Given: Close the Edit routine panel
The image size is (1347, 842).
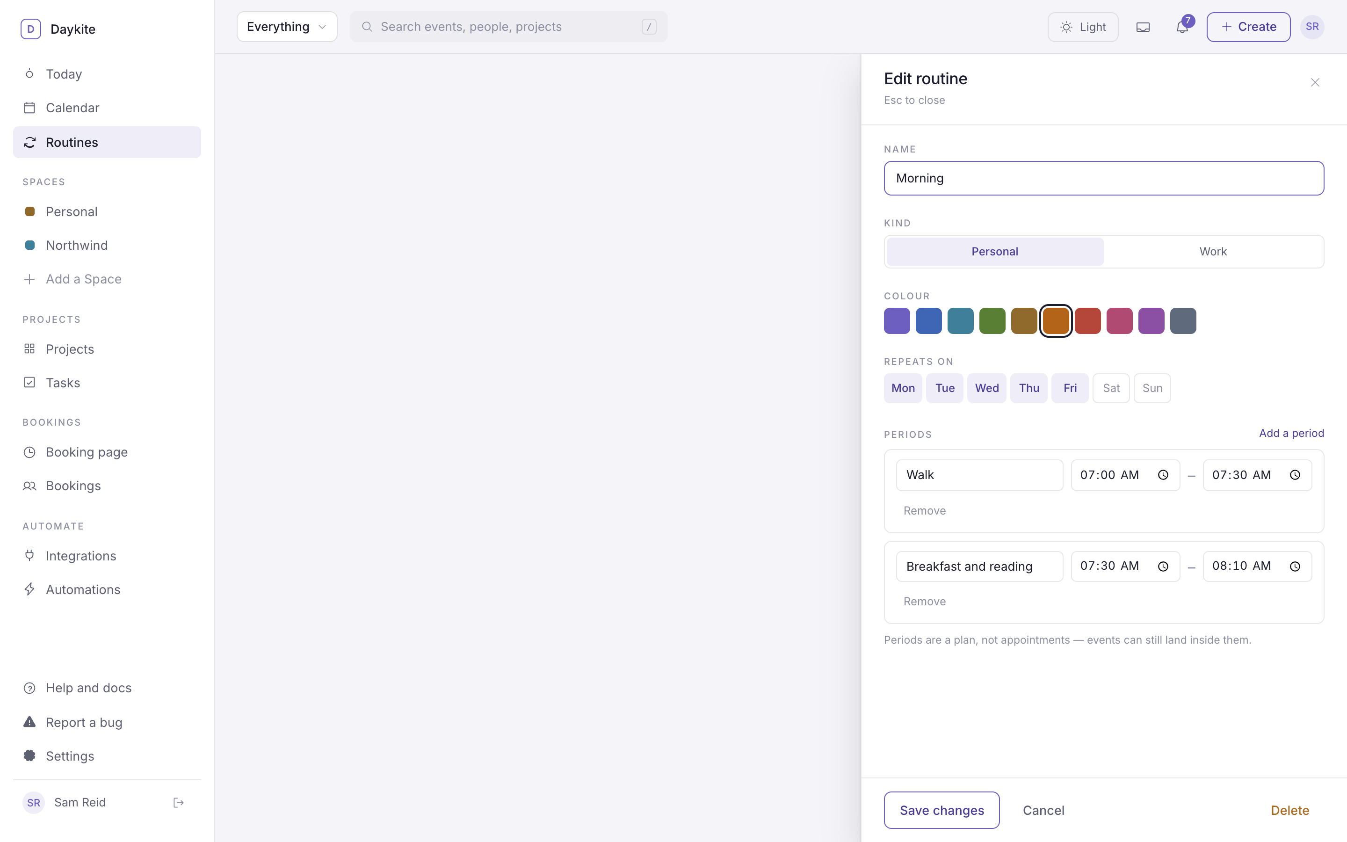Looking at the screenshot, I should [1315, 82].
